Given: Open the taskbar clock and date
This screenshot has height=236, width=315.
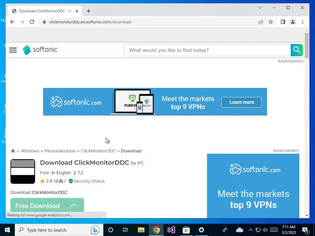Looking at the screenshot, I should (x=289, y=230).
